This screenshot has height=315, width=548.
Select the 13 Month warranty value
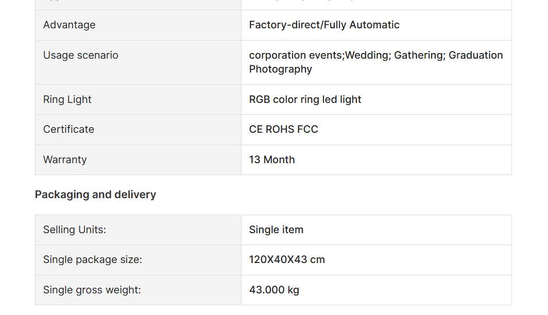tap(272, 160)
